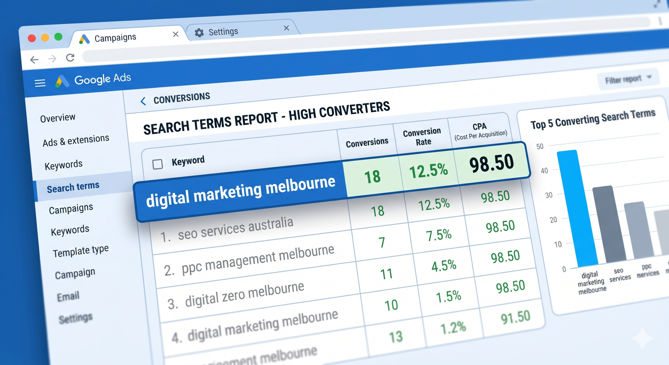This screenshot has height=365, width=669.
Task: Open Settings in the sidebar
Action: [x=76, y=319]
